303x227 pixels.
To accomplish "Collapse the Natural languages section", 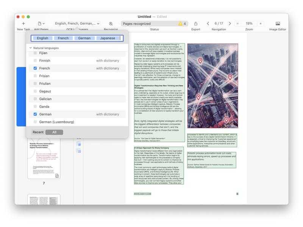I will [x=31, y=48].
